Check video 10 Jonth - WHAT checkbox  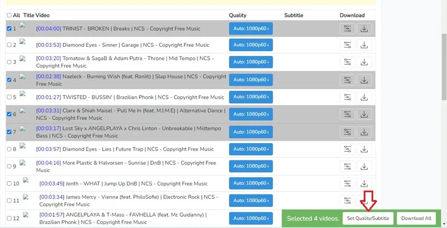click(9, 183)
